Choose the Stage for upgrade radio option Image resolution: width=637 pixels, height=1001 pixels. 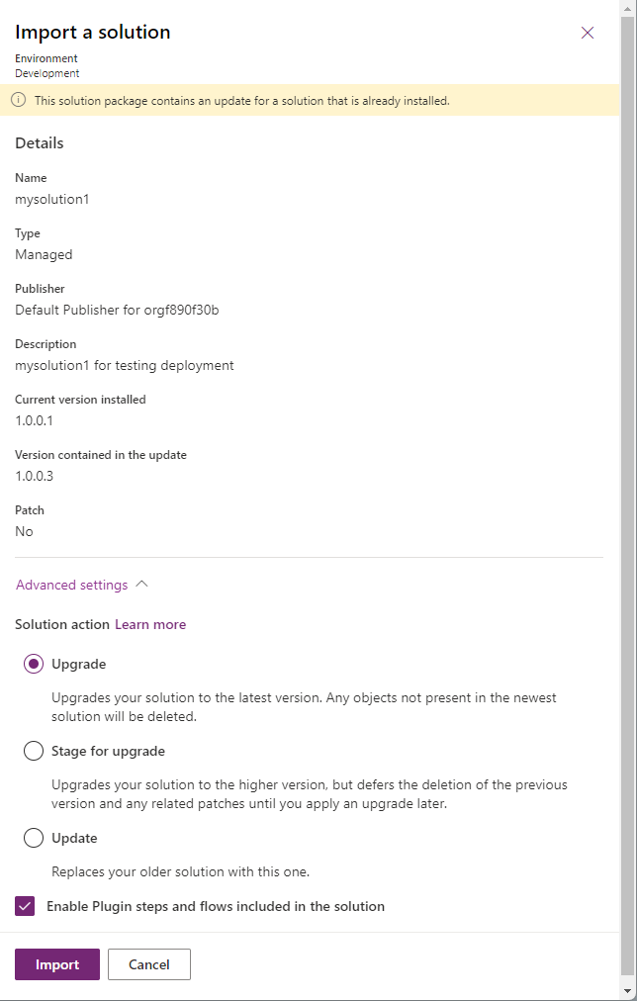pyautogui.click(x=34, y=751)
